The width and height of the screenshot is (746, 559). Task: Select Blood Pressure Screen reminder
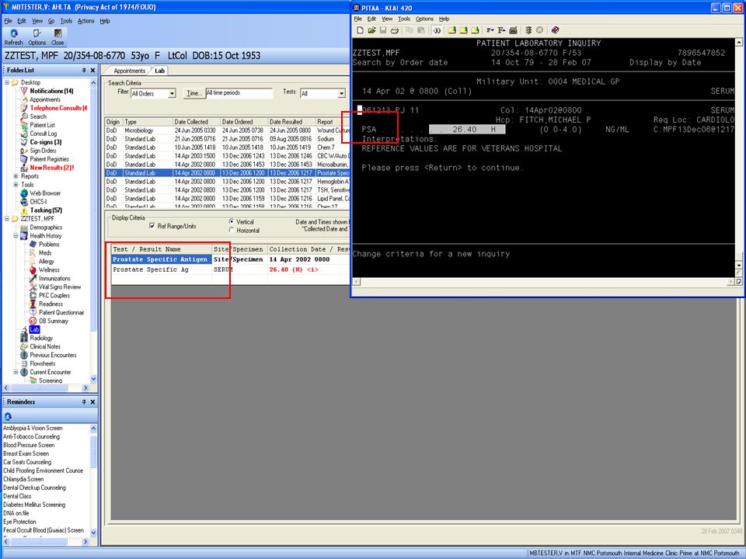[x=29, y=445]
